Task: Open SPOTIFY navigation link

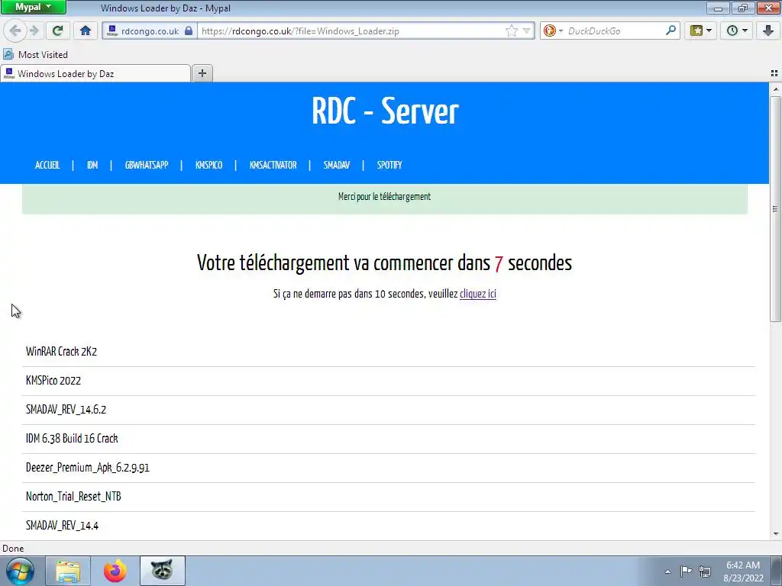Action: [389, 165]
